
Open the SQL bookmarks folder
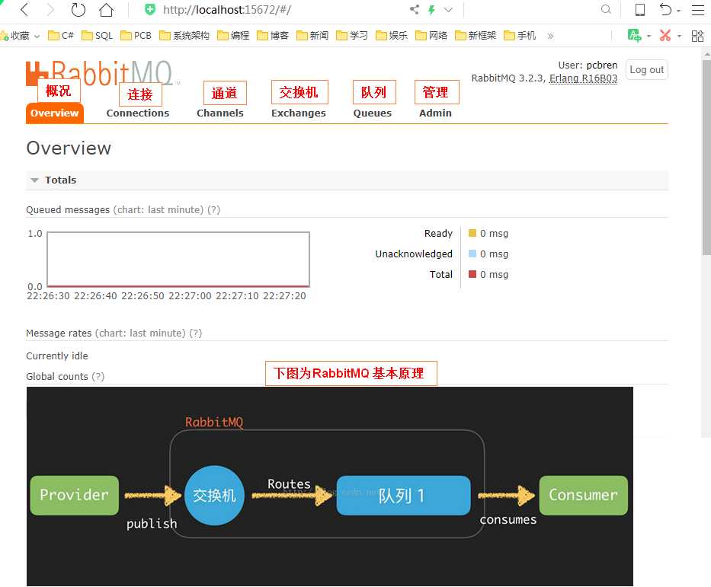97,35
